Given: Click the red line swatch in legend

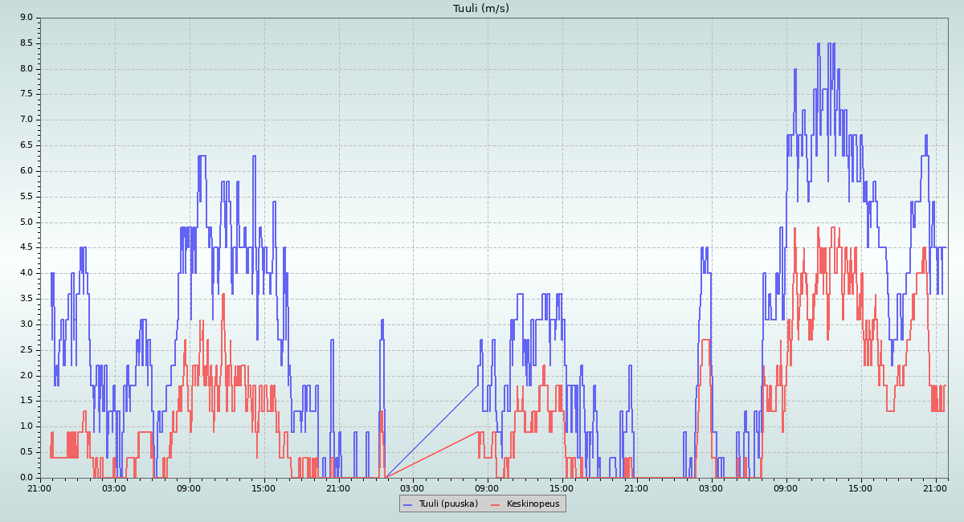Looking at the screenshot, I should coord(496,504).
